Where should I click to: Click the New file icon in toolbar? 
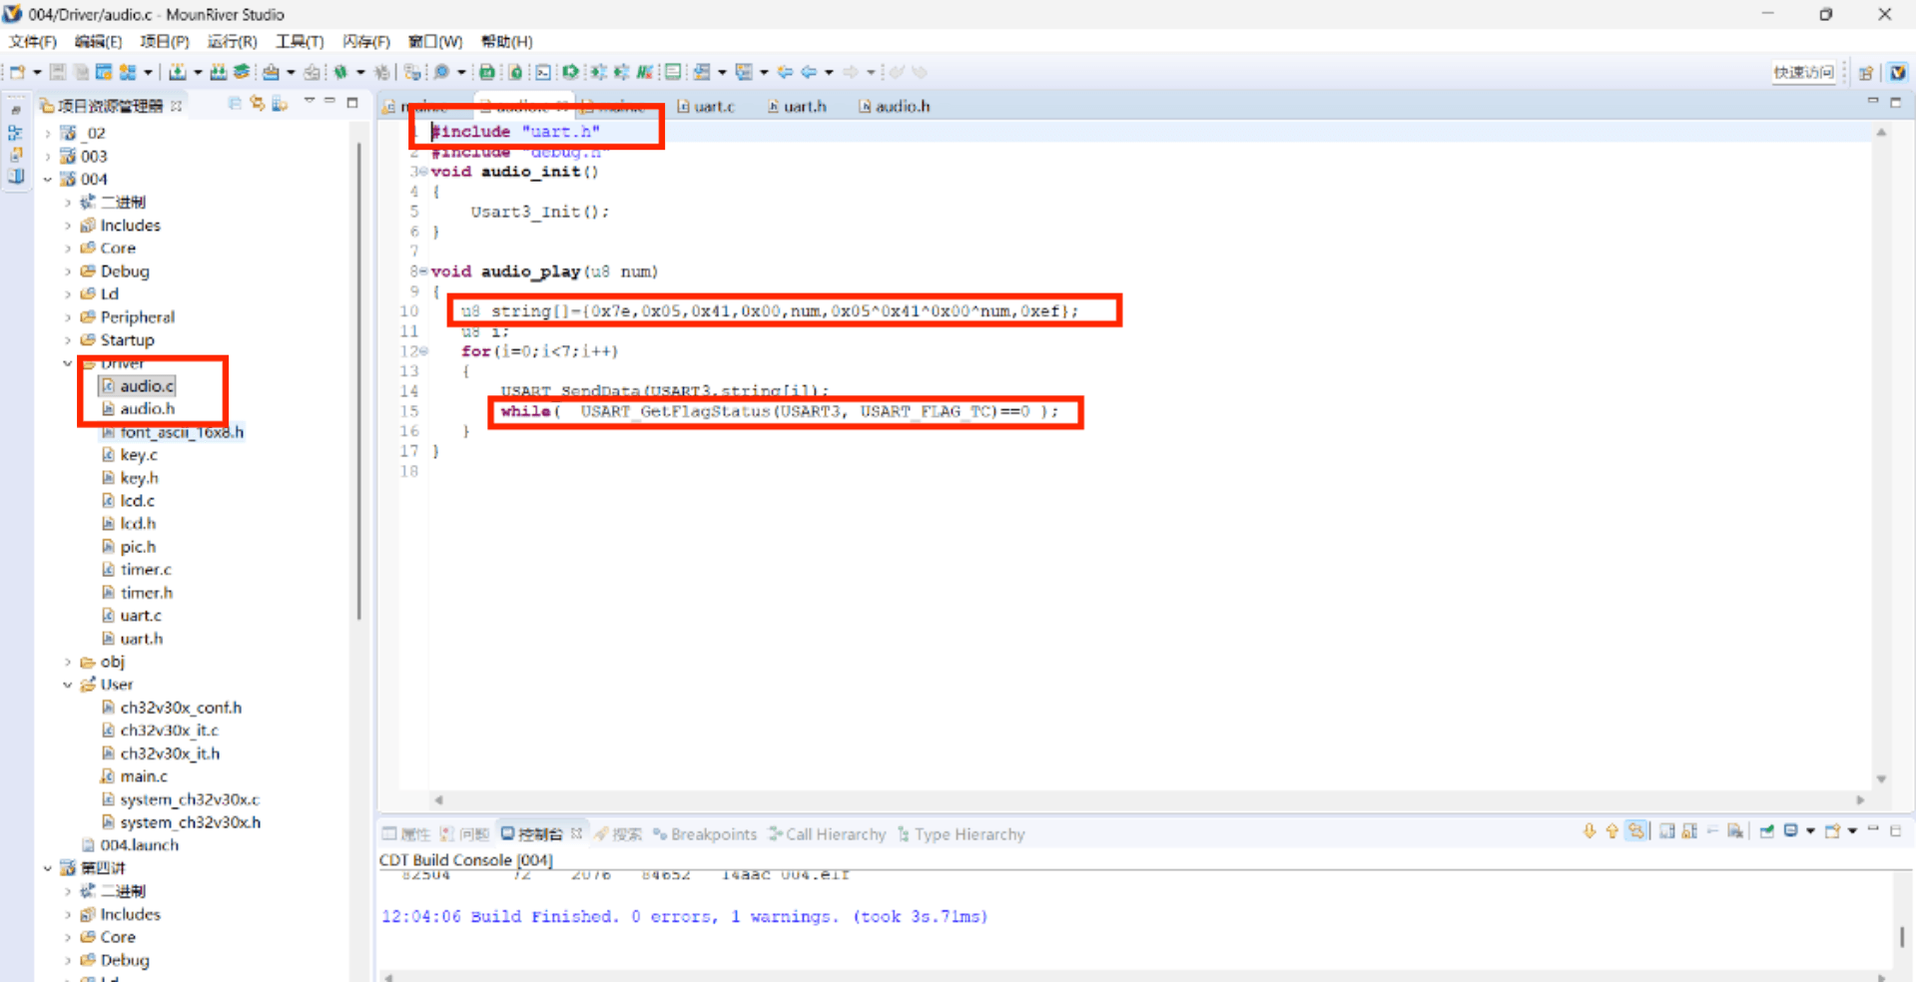(18, 72)
